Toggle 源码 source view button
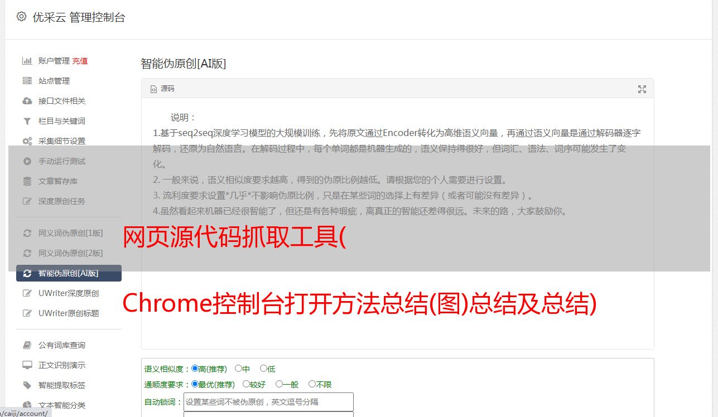Screen dimensions: 718x417 coord(162,89)
